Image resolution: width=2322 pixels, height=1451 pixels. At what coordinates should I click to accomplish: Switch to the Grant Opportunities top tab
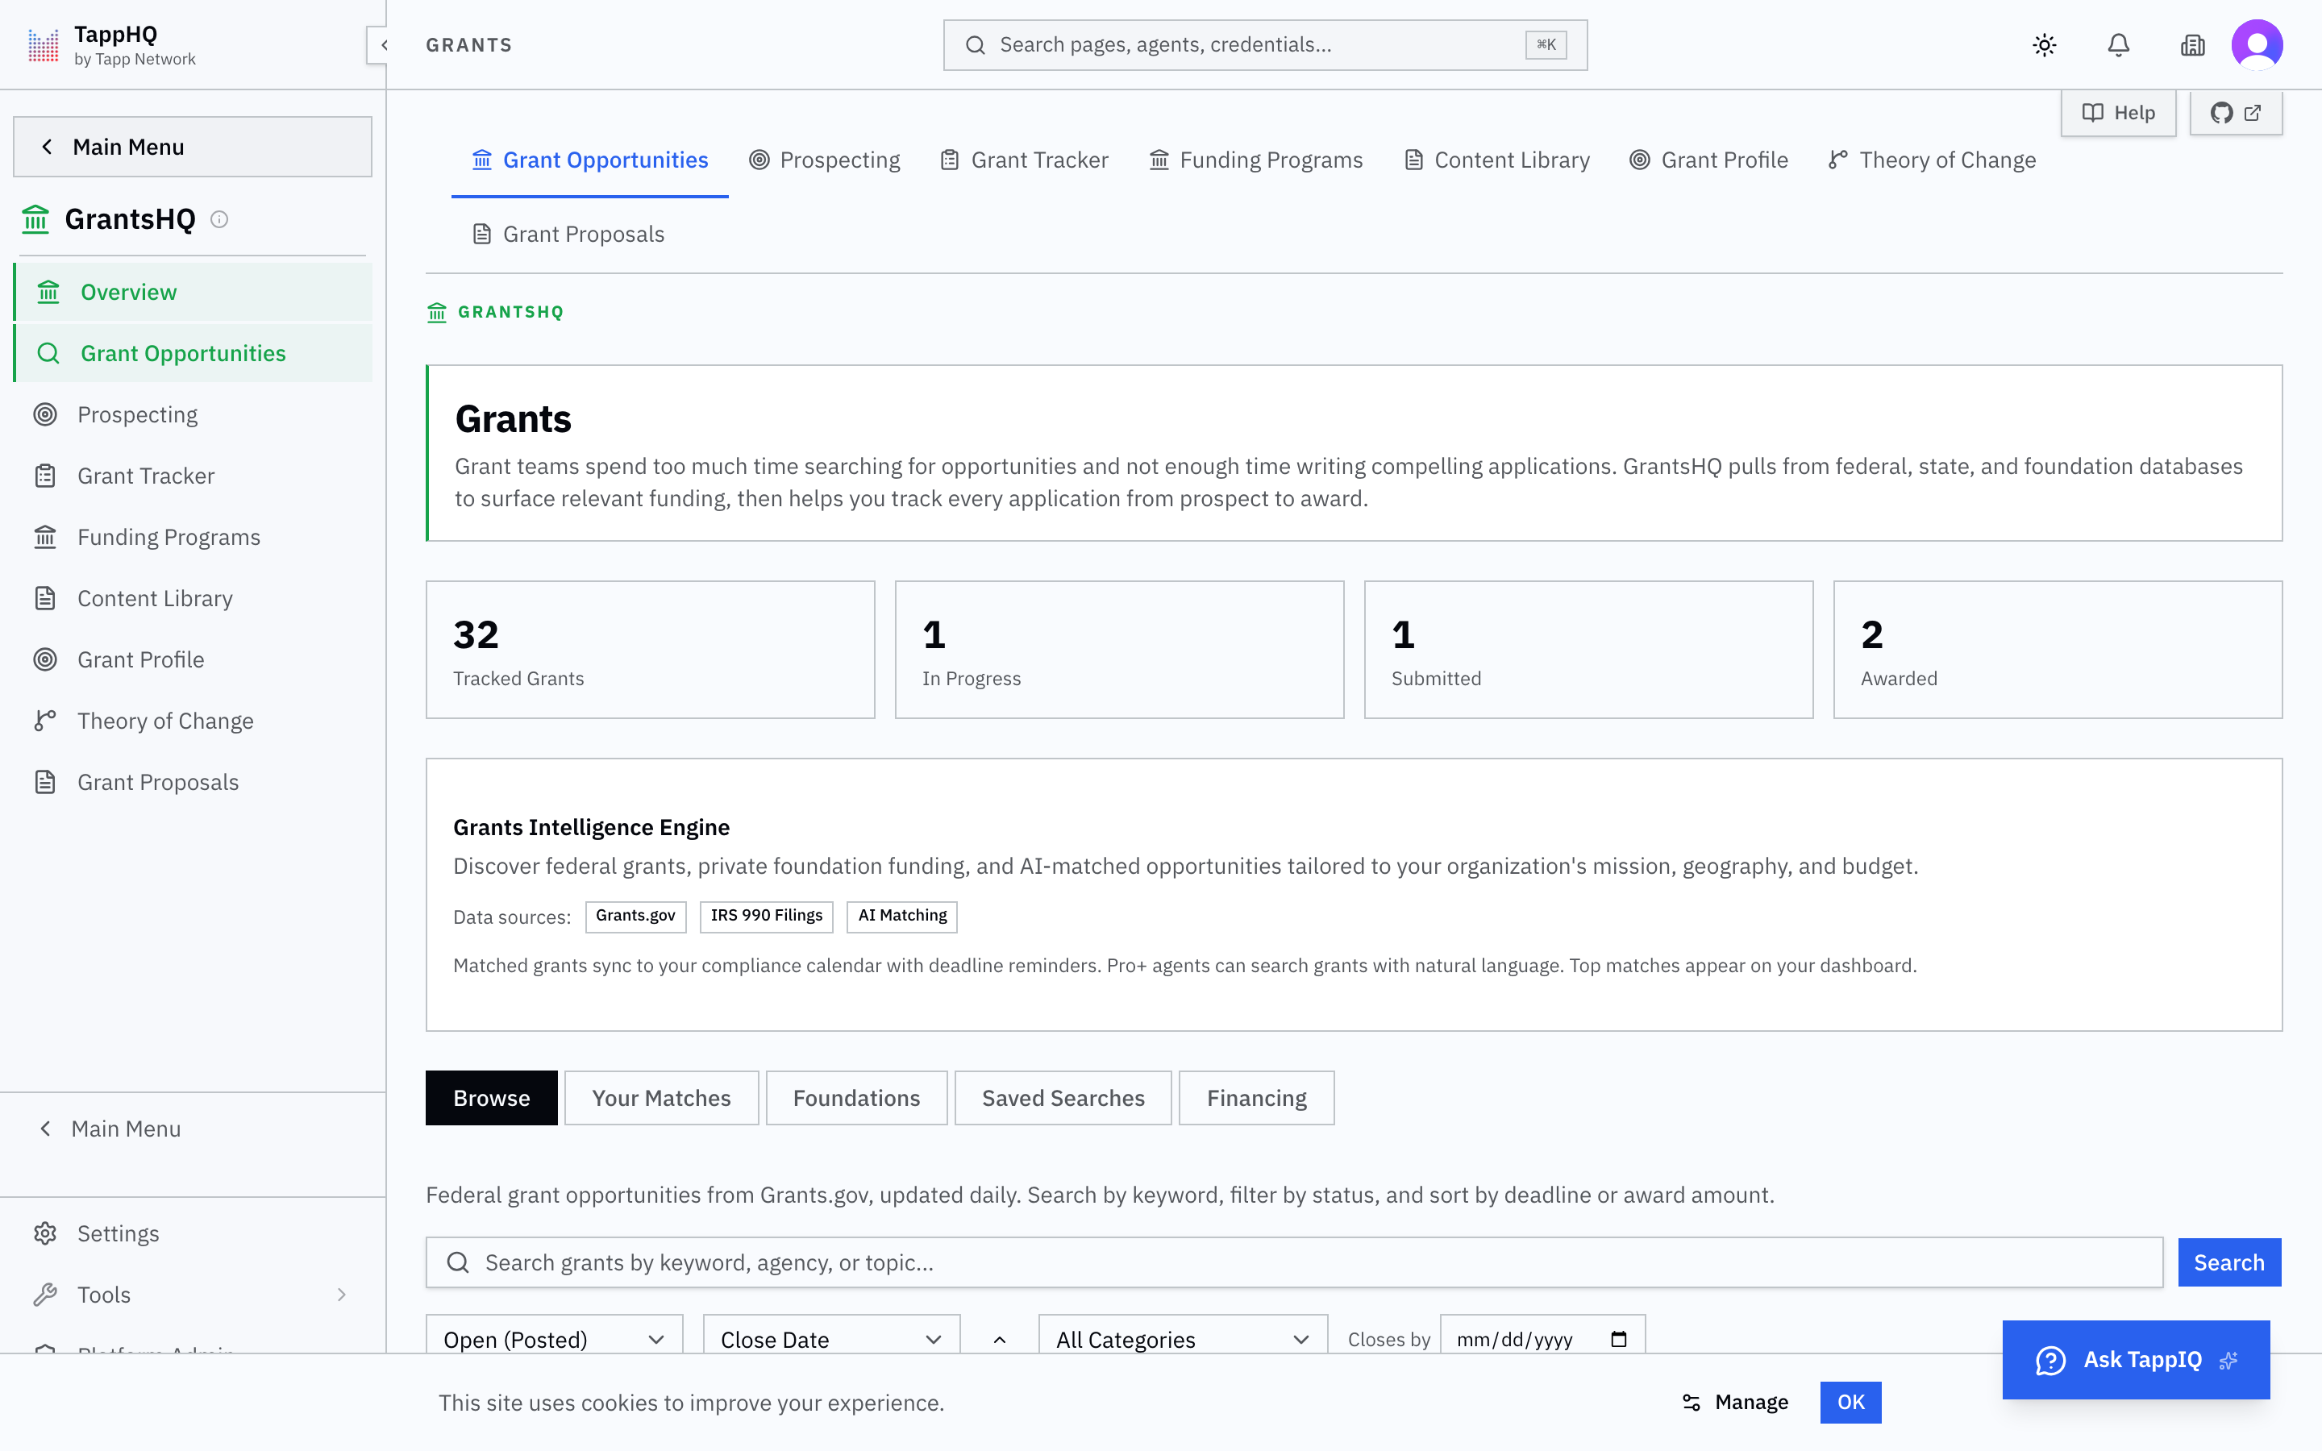[590, 160]
